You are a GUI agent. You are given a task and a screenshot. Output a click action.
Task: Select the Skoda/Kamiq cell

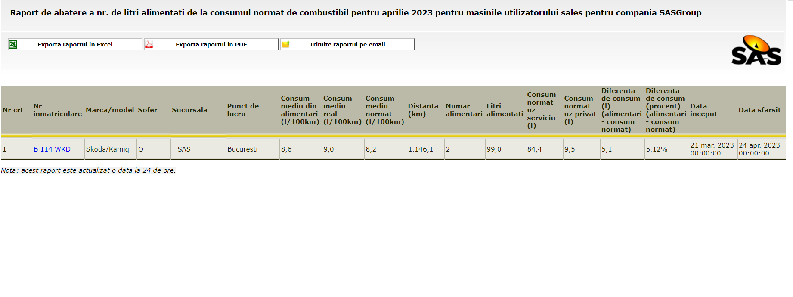(107, 149)
